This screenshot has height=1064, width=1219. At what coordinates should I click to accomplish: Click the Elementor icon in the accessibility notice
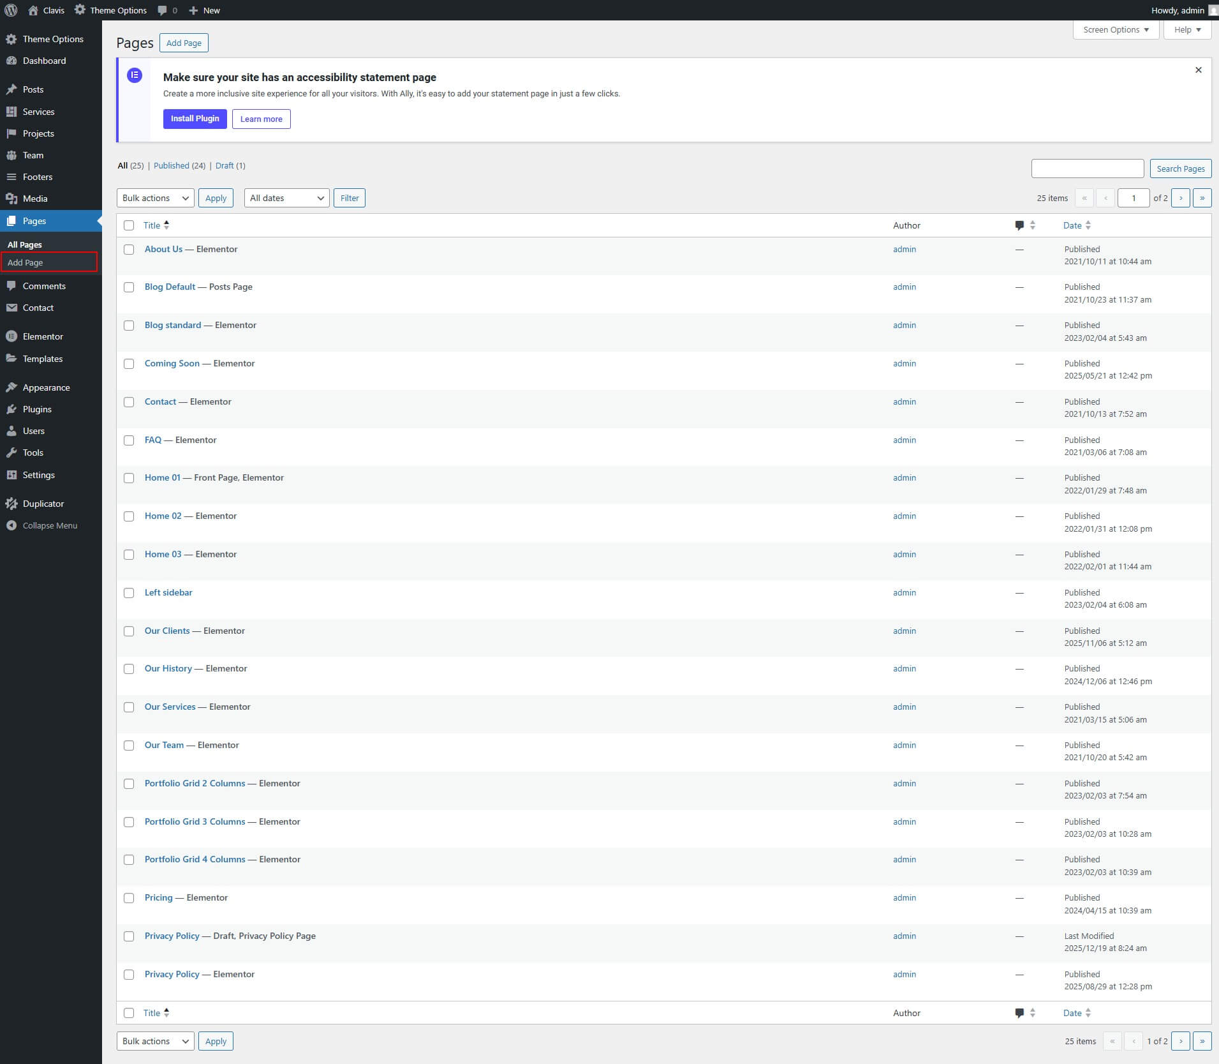coord(135,75)
